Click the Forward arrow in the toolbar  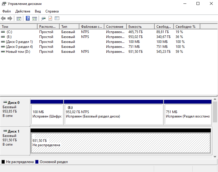point(10,19)
